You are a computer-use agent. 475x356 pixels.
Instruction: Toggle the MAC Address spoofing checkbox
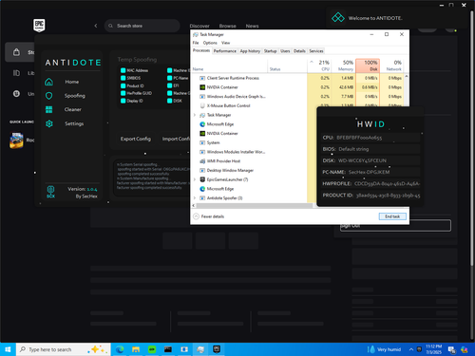coord(123,70)
